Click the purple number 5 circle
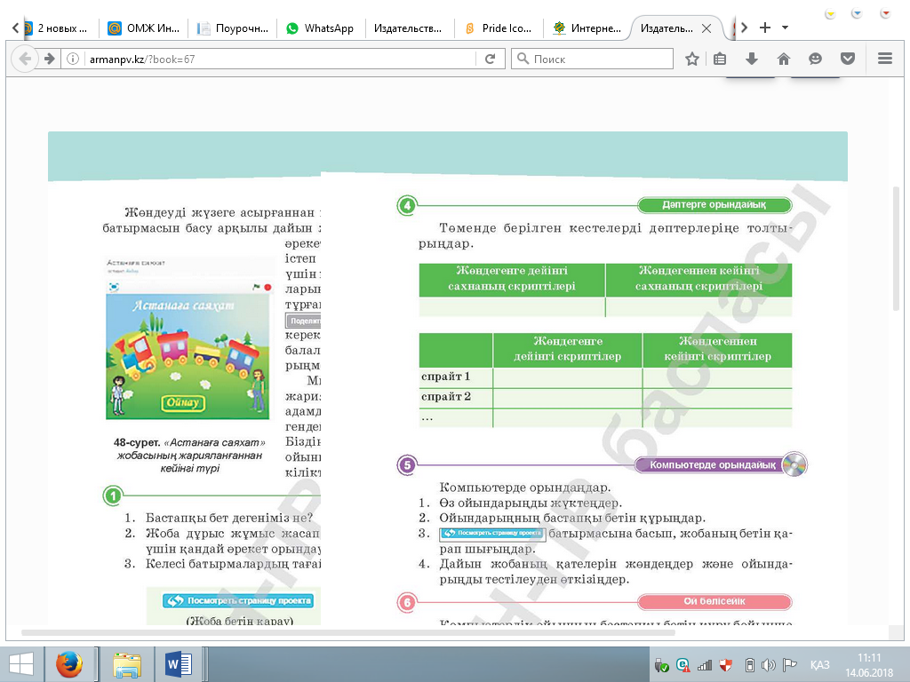910x682 pixels. (x=407, y=464)
